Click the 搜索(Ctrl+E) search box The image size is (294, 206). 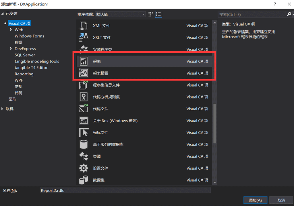tap(252, 14)
